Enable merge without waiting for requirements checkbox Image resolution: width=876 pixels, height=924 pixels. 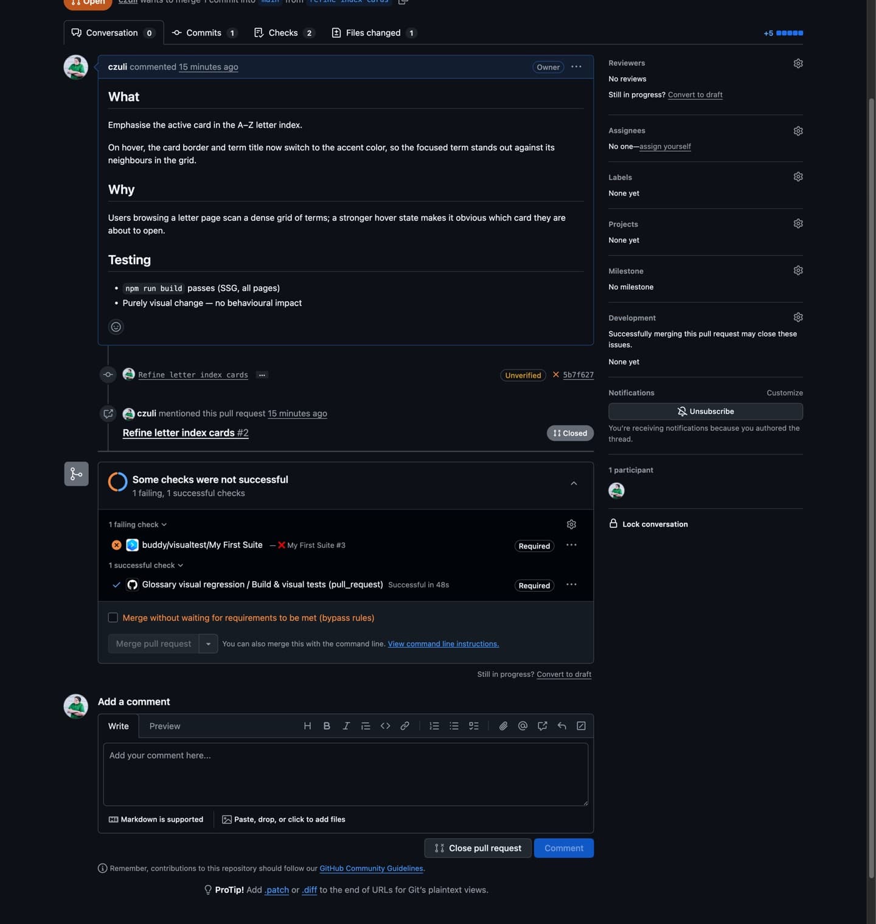[x=113, y=617]
